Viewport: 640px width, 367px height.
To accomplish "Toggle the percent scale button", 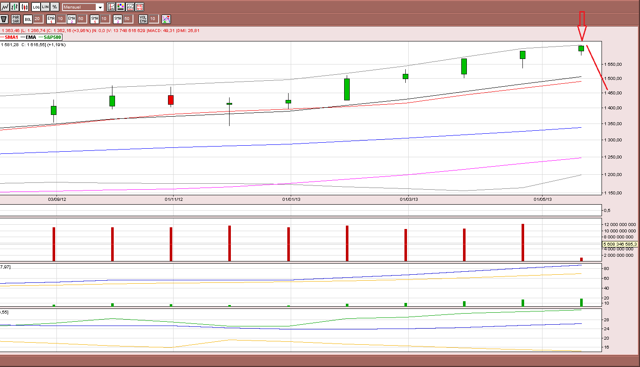I will 55,7.
